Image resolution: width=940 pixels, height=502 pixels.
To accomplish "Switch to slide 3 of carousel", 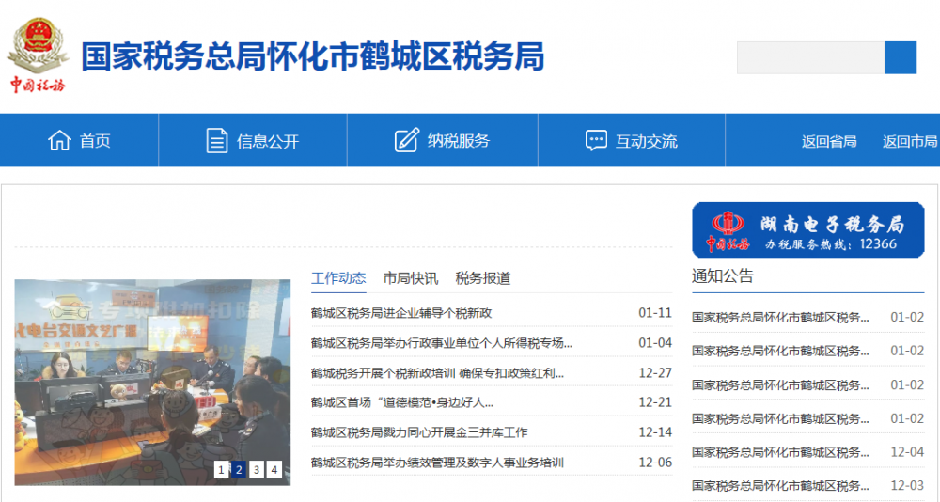I will point(257,469).
